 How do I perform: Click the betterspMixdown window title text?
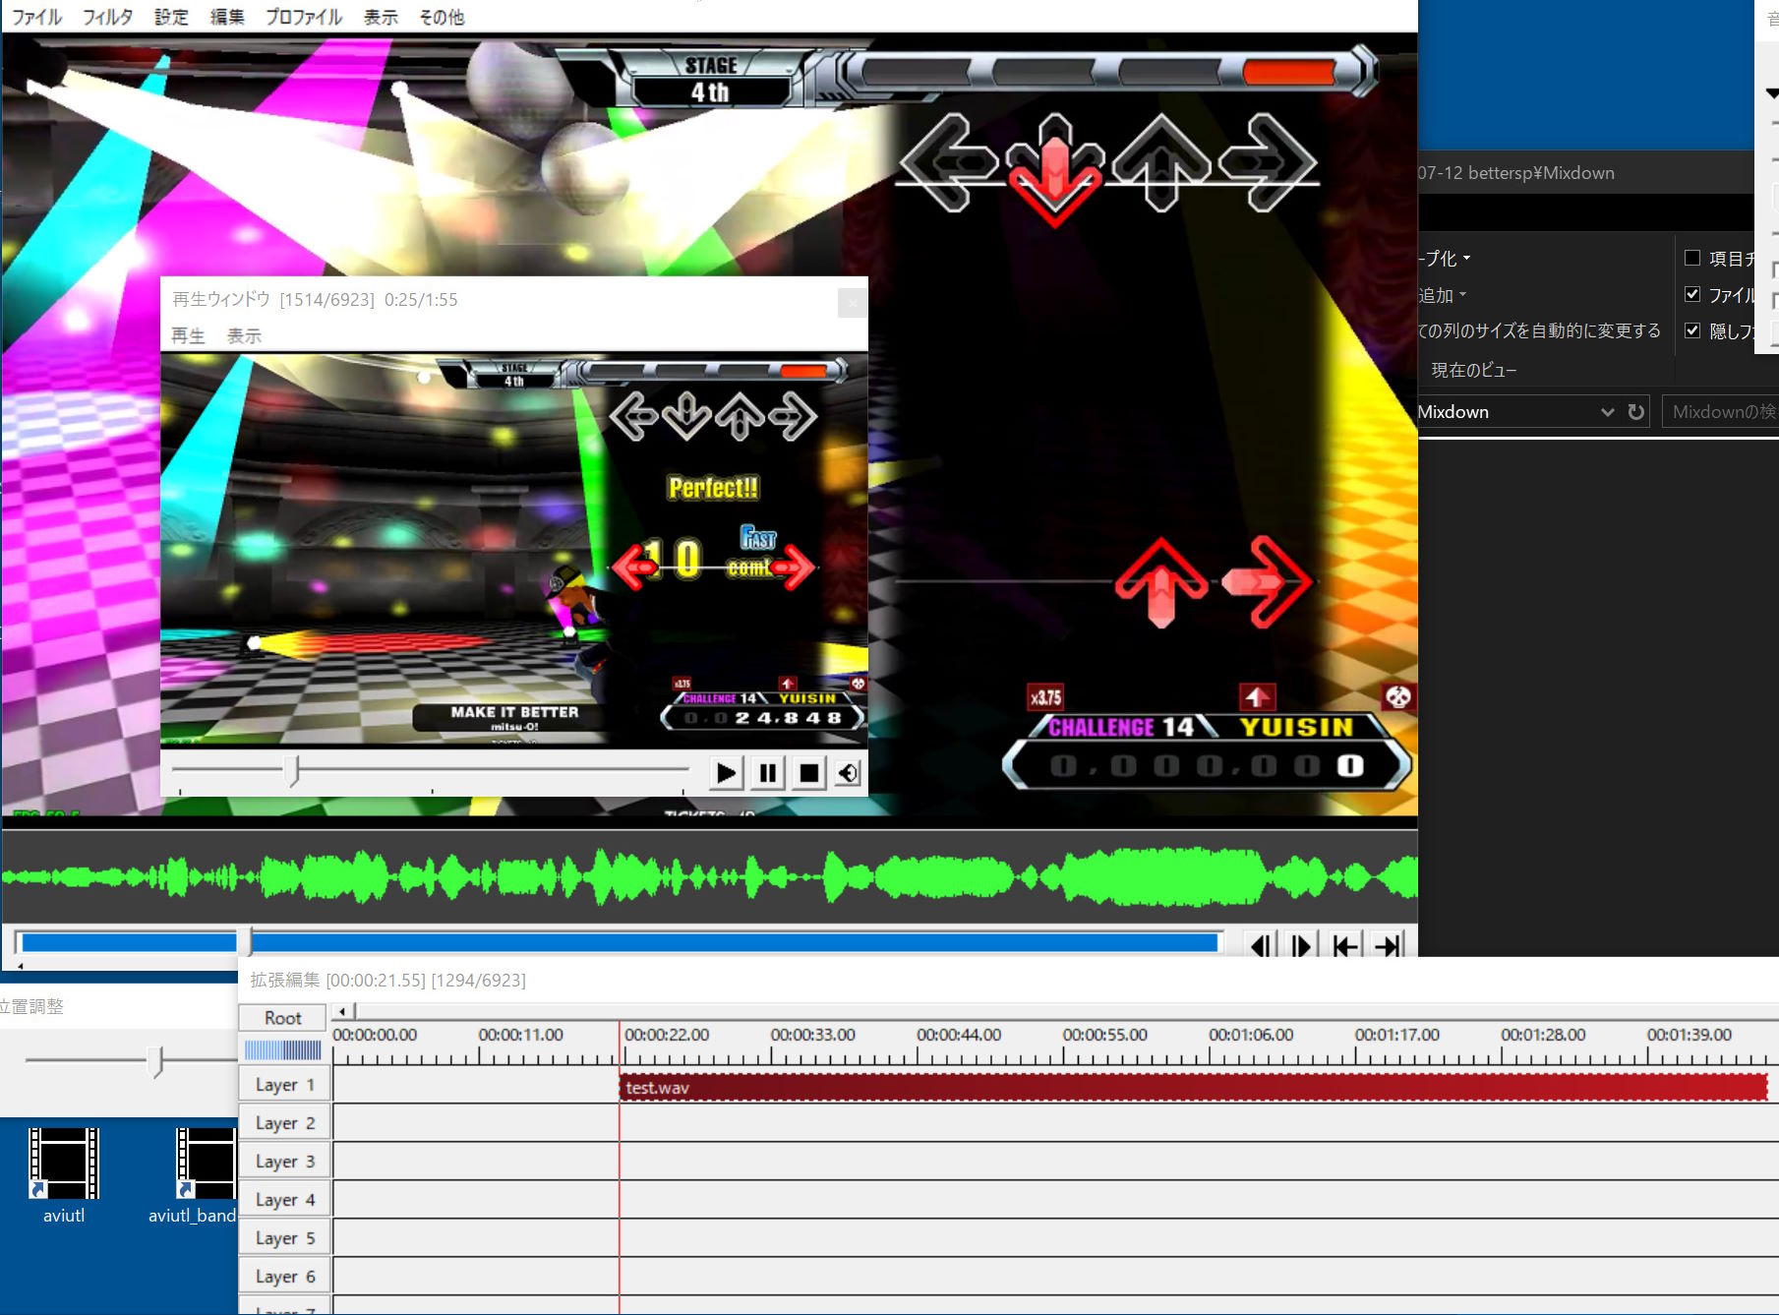coord(1515,173)
